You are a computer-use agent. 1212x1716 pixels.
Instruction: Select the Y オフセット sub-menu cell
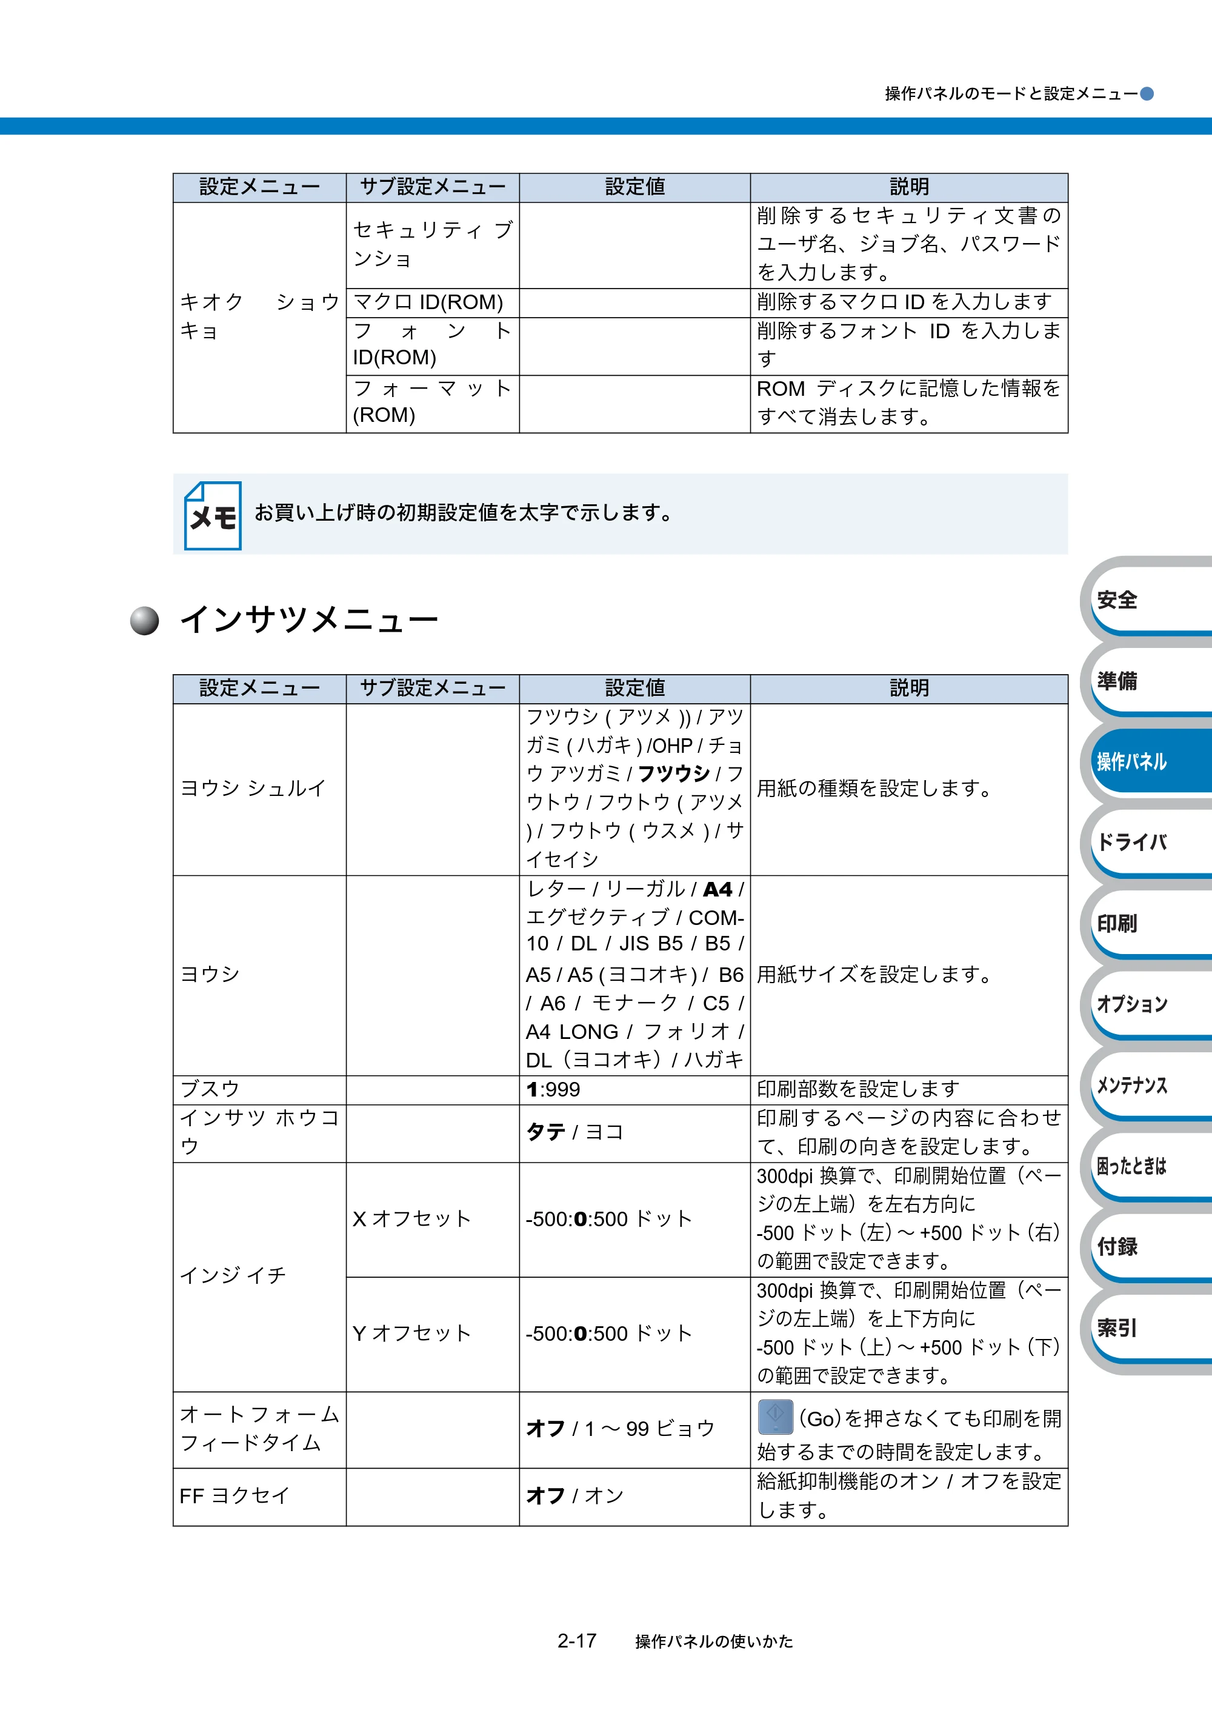point(433,1334)
